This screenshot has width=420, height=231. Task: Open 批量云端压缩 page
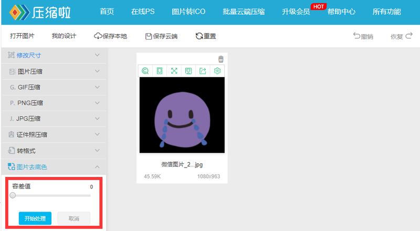click(x=244, y=12)
